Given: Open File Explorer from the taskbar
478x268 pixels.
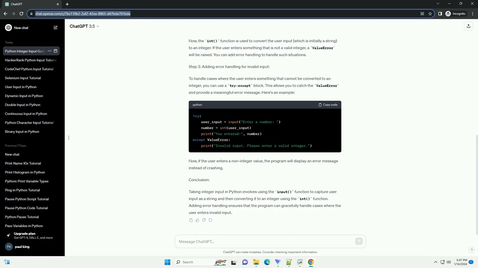Looking at the screenshot, I should pos(256,262).
